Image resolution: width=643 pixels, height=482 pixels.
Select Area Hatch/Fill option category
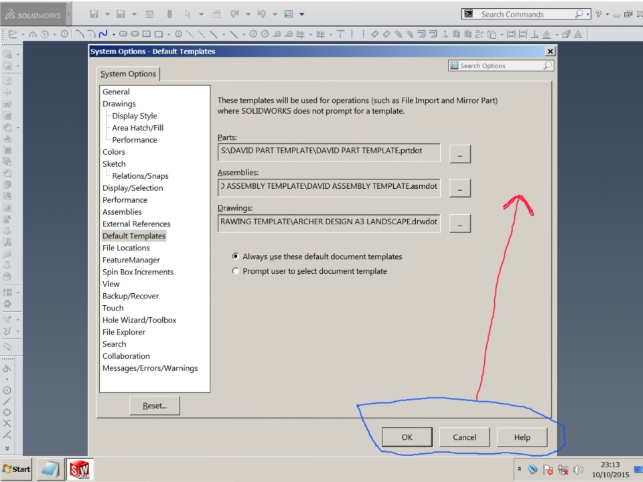click(x=138, y=127)
